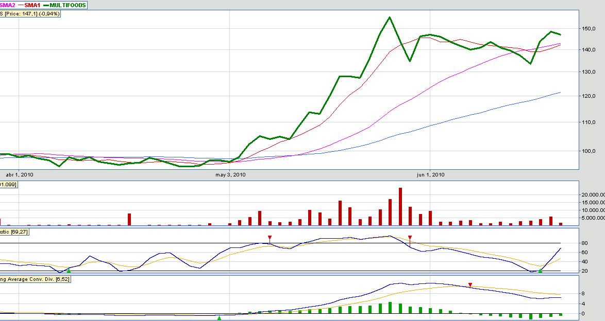Click second red sell marker on stochastic panel
Viewport: 605px width, 321px height.
coord(410,238)
